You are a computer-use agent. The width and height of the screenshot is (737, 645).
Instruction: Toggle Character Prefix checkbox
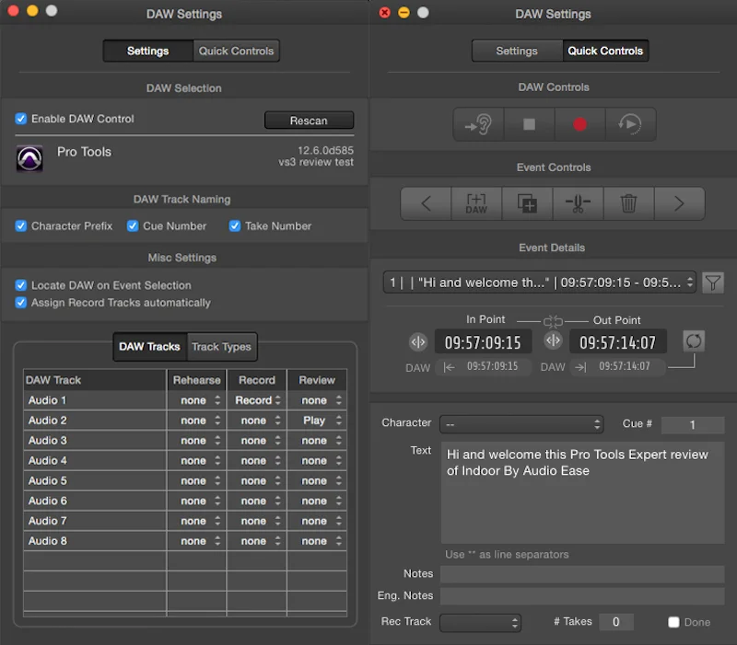click(20, 225)
